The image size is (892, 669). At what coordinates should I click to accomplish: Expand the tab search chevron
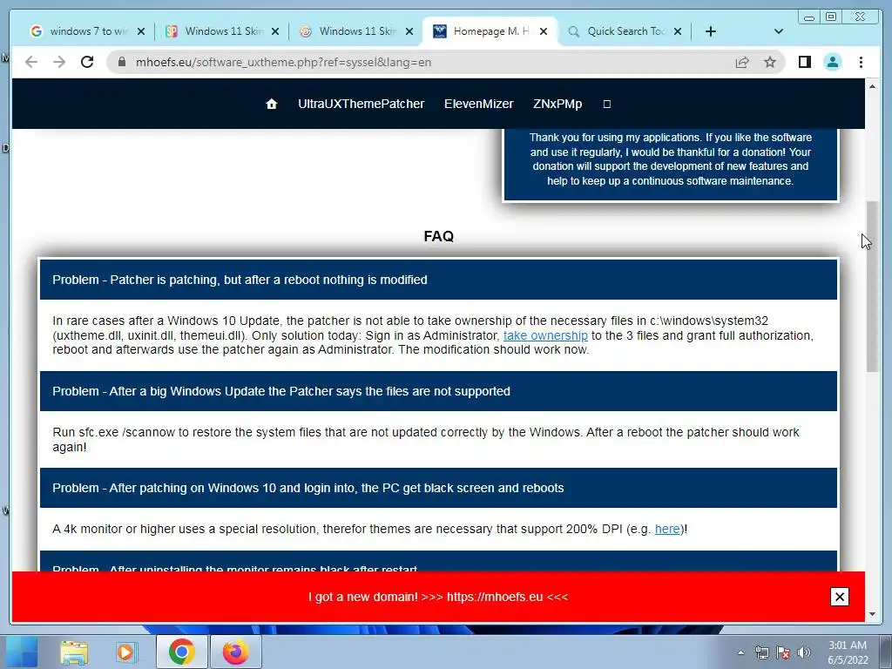(779, 31)
